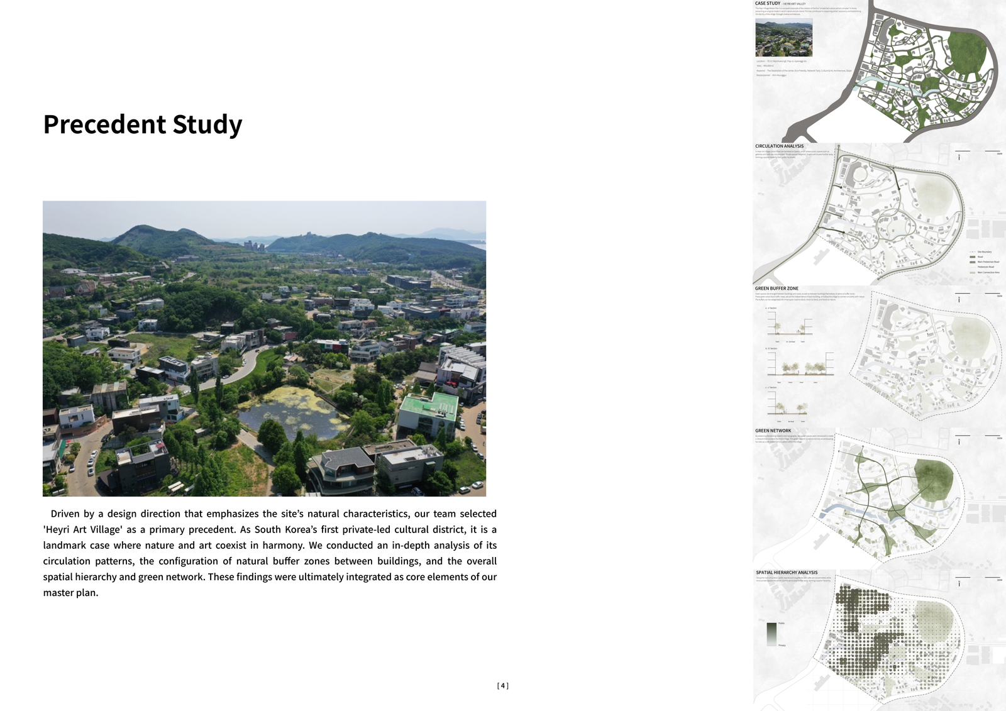Click the north arrow on Green Network map

pyautogui.click(x=959, y=441)
